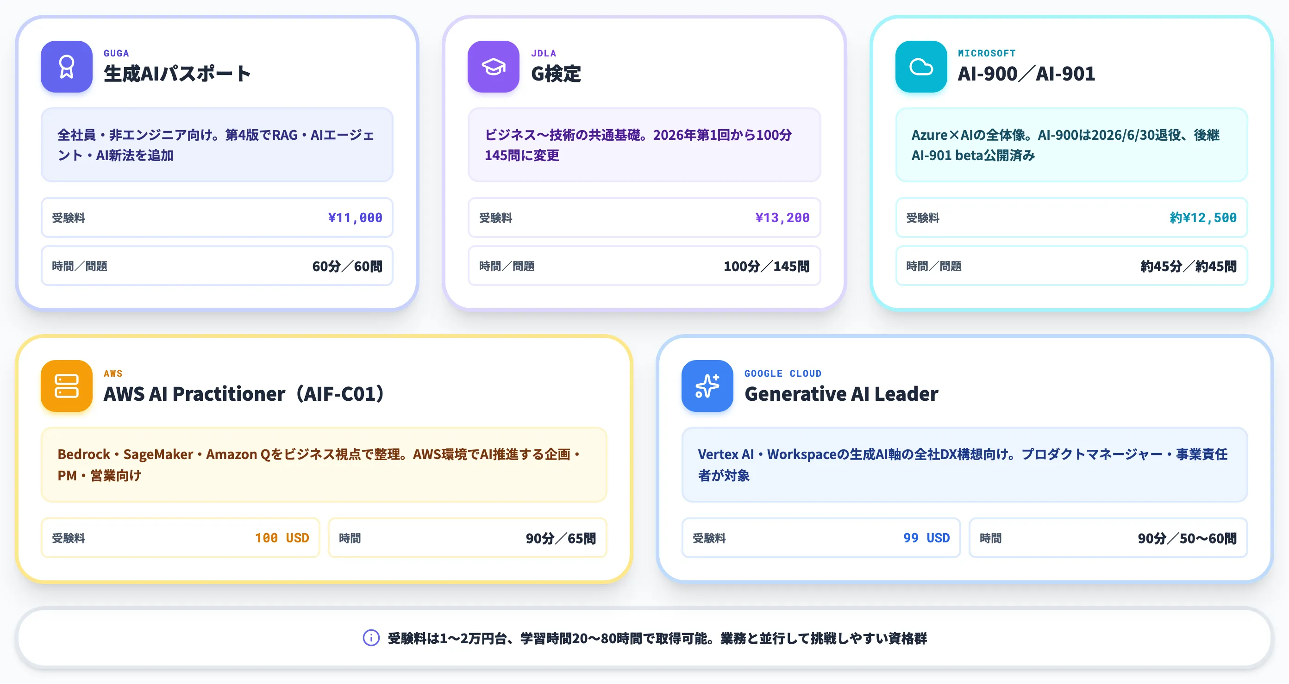Select the MICROSOFT label text
Viewport: 1289px width, 684px height.
987,53
